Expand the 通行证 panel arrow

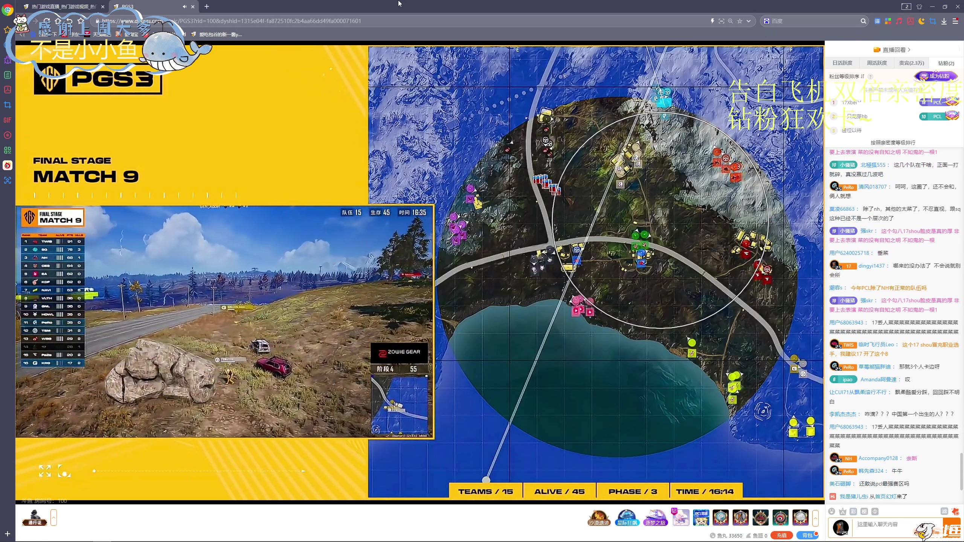53,518
